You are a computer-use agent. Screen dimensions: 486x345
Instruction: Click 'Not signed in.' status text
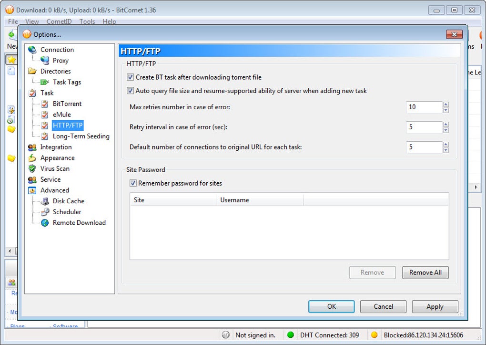[x=255, y=335]
